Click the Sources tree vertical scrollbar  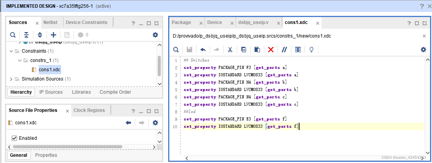pos(159,66)
